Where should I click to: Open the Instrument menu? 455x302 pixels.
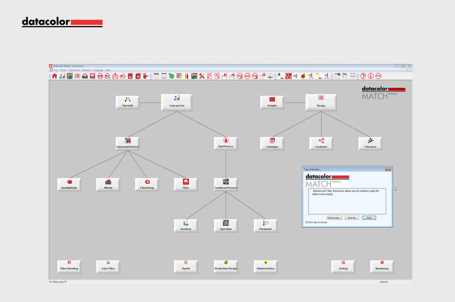[x=74, y=70]
